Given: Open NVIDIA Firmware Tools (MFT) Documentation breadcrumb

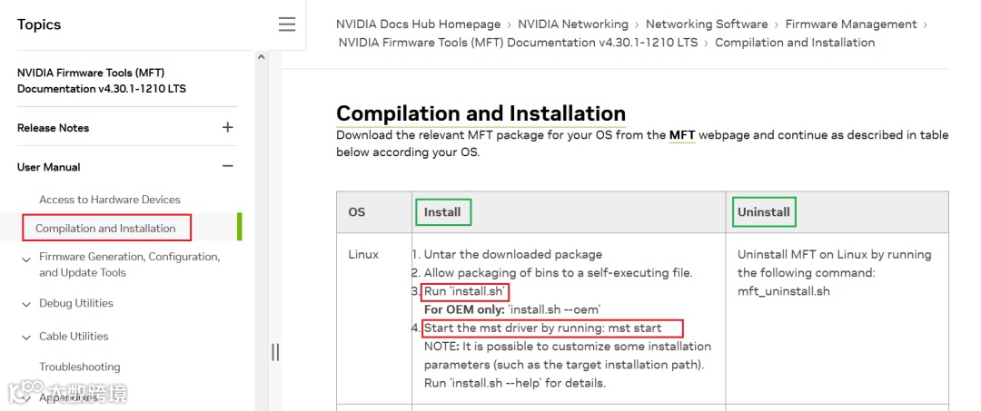Looking at the screenshot, I should tap(518, 43).
